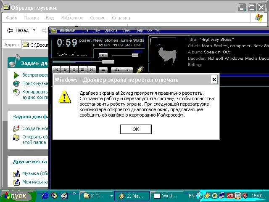Open the Back button history dropdown
This screenshot has width=269, height=202.
click(34, 30)
